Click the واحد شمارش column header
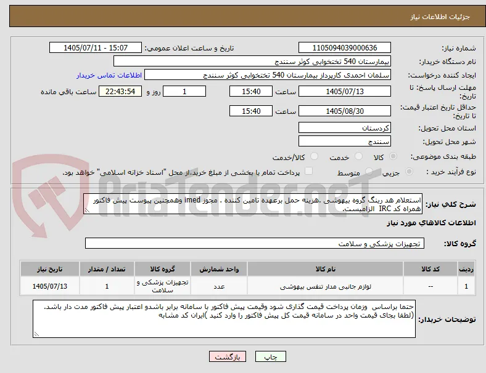Viewport: 486px width, 373px height. [219, 269]
